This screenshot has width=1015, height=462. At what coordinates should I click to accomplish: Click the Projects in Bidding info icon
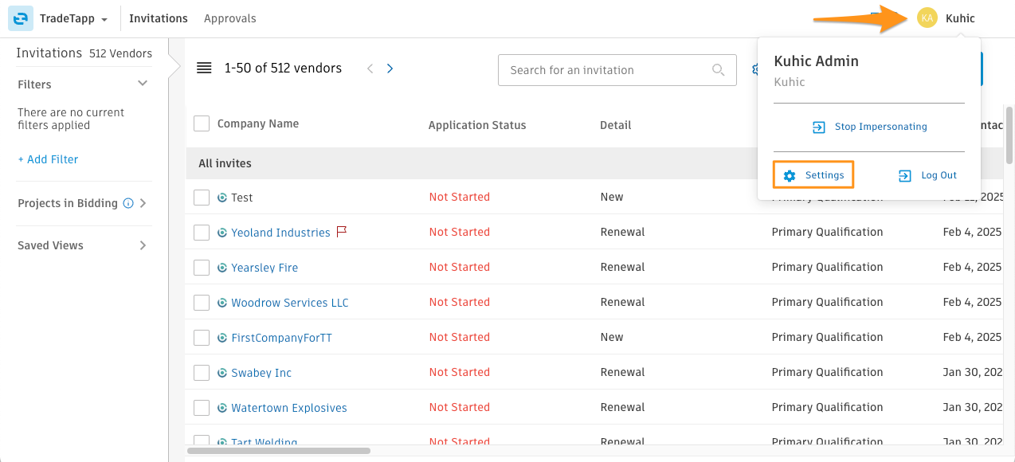(128, 203)
